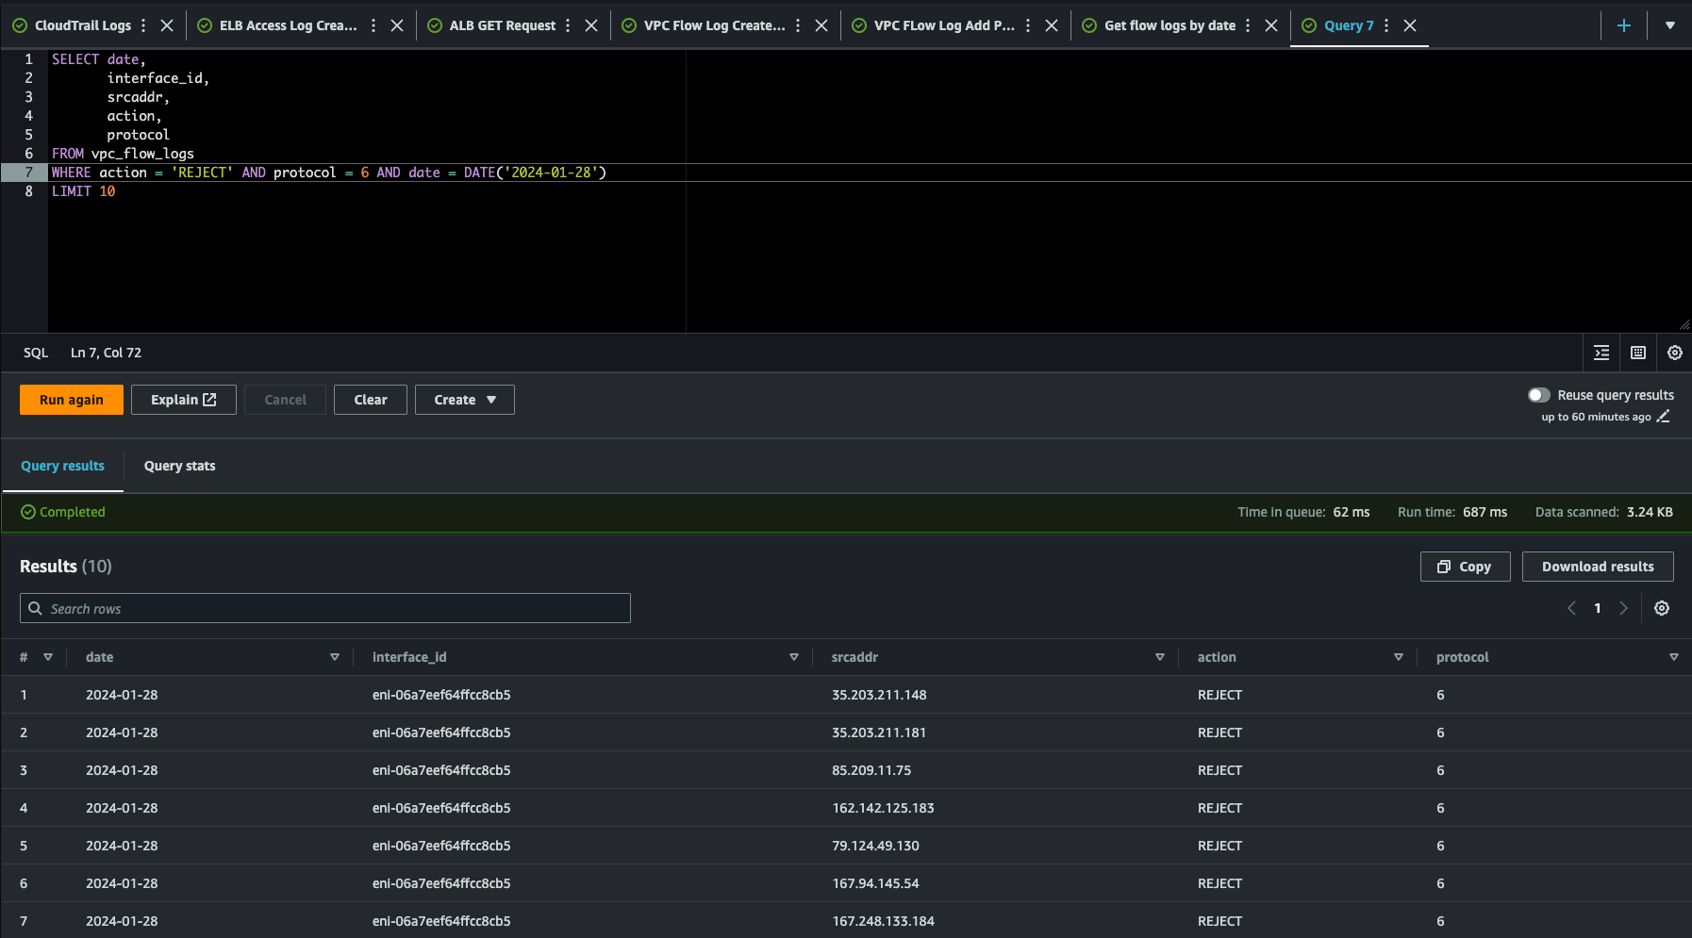
Task: Open results table preferences gear
Action: [1662, 608]
